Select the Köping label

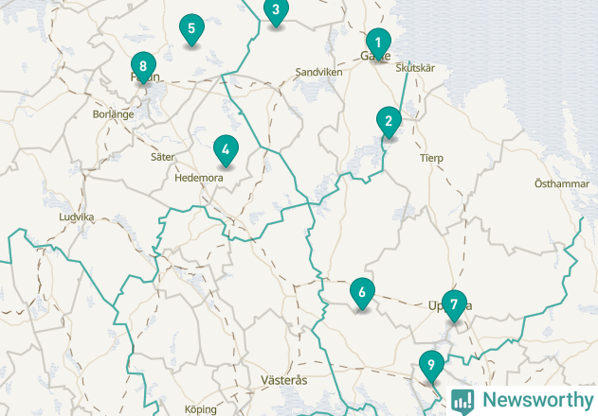point(201,409)
